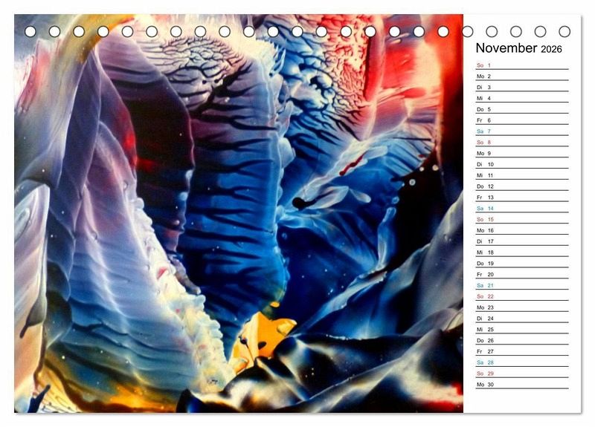Select the abstract wax painting artwork
The image size is (595, 427).
click(x=238, y=215)
